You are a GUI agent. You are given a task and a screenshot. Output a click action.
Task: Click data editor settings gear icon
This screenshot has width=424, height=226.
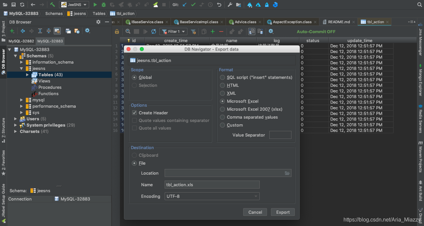pos(271,31)
